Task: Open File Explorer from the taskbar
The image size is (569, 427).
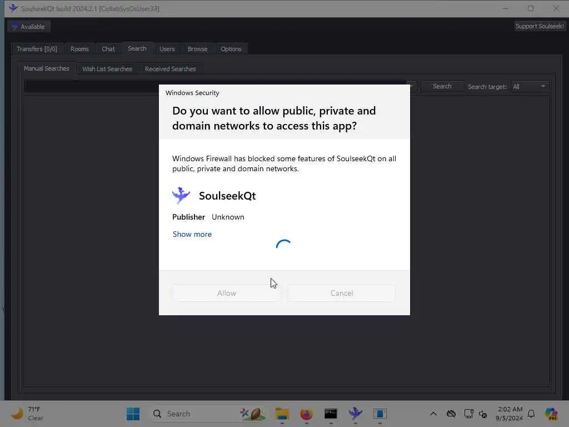Action: coord(282,414)
